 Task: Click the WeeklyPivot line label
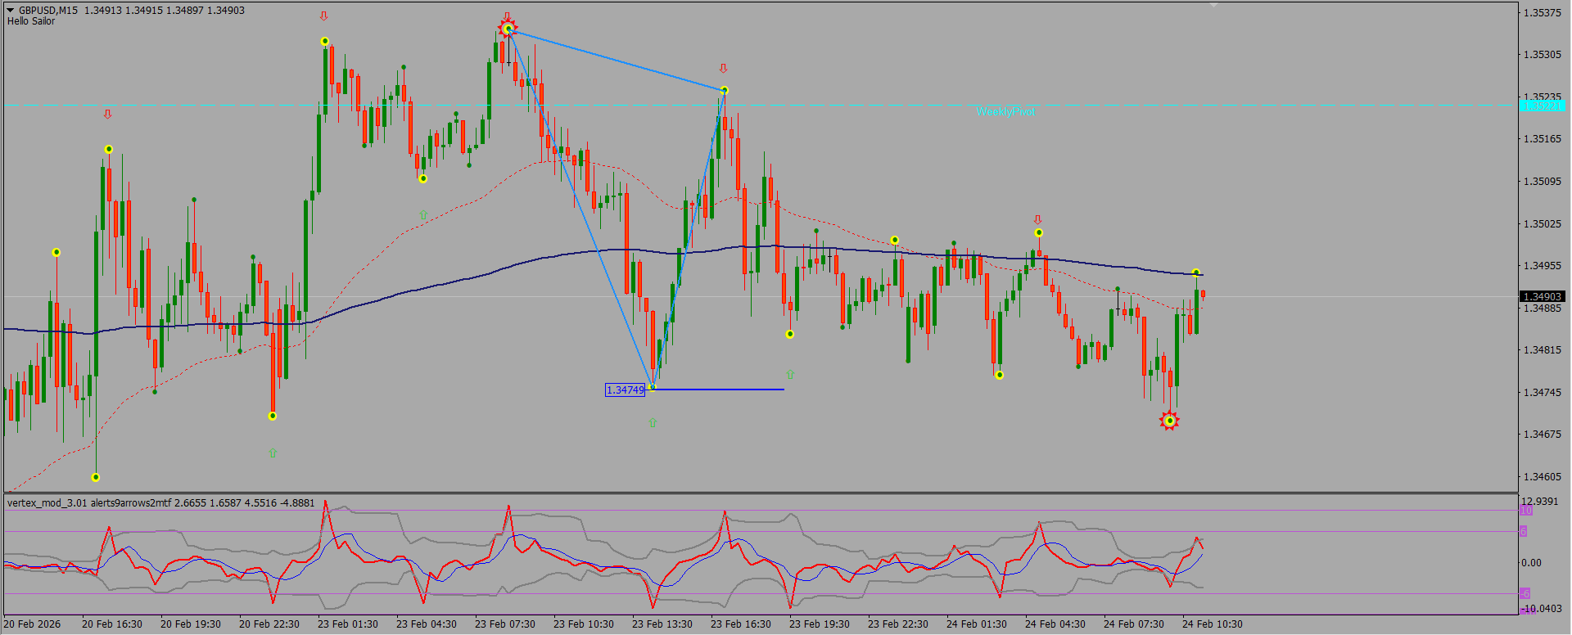(1005, 111)
